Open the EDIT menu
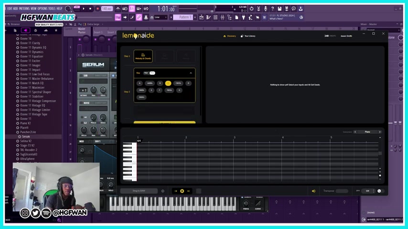Viewport: 408px width, 229px height. tap(10, 9)
